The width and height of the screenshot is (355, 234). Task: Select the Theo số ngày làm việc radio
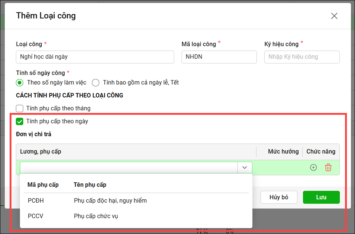tap(20, 83)
